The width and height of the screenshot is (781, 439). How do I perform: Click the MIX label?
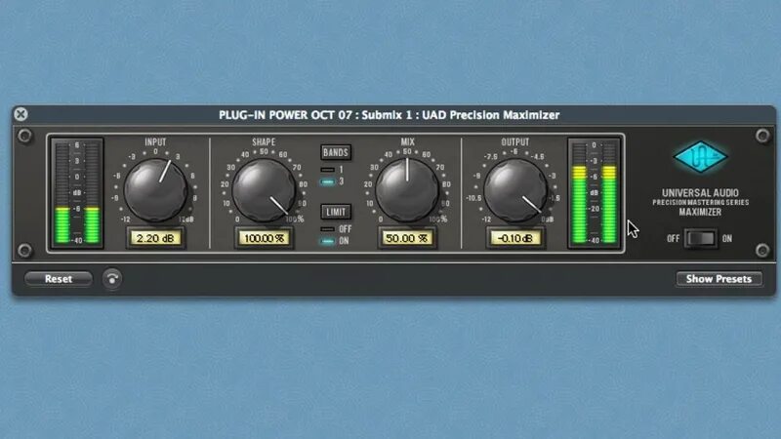[407, 142]
